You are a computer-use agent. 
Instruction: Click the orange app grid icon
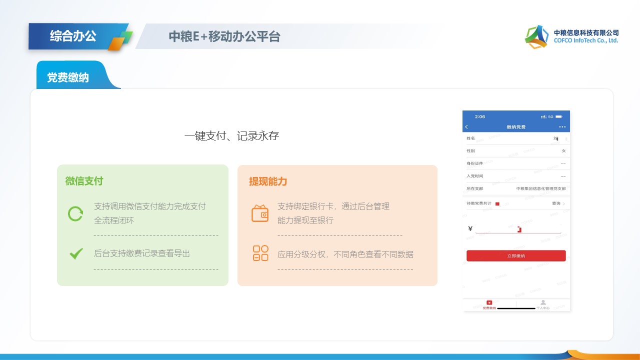click(x=260, y=253)
